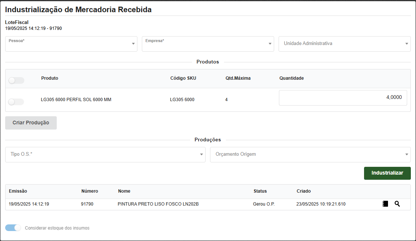Click the Produto column header
This screenshot has height=241, width=416.
click(x=50, y=78)
